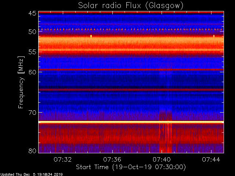Image resolution: width=235 pixels, height=176 pixels.
Task: Click the 'Updated Thu Dec 5' timestamp text
Action: pos(31,175)
